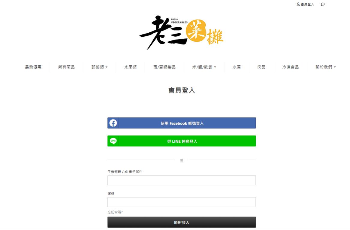The image size is (350, 230).
Task: Click the member login user icon
Action: tap(298, 4)
